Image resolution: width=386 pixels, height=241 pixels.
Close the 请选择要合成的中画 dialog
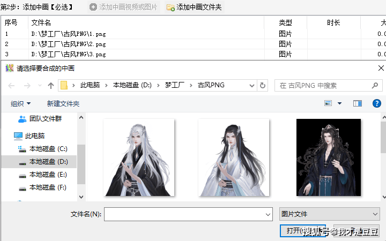pyautogui.click(x=381, y=68)
